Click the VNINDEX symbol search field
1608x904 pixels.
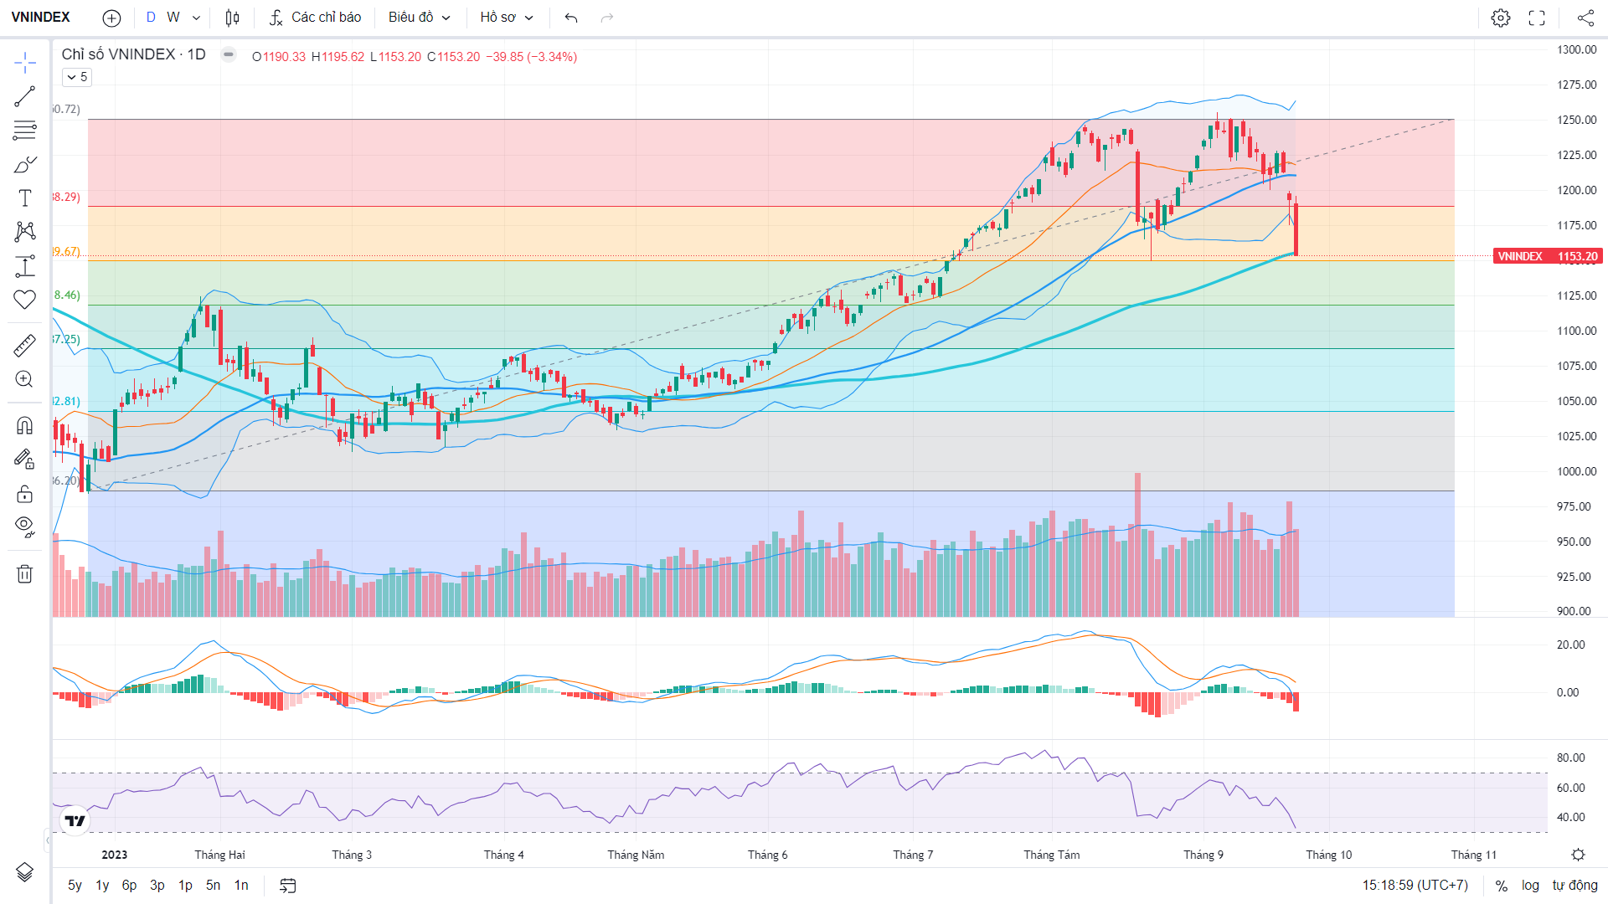[41, 18]
